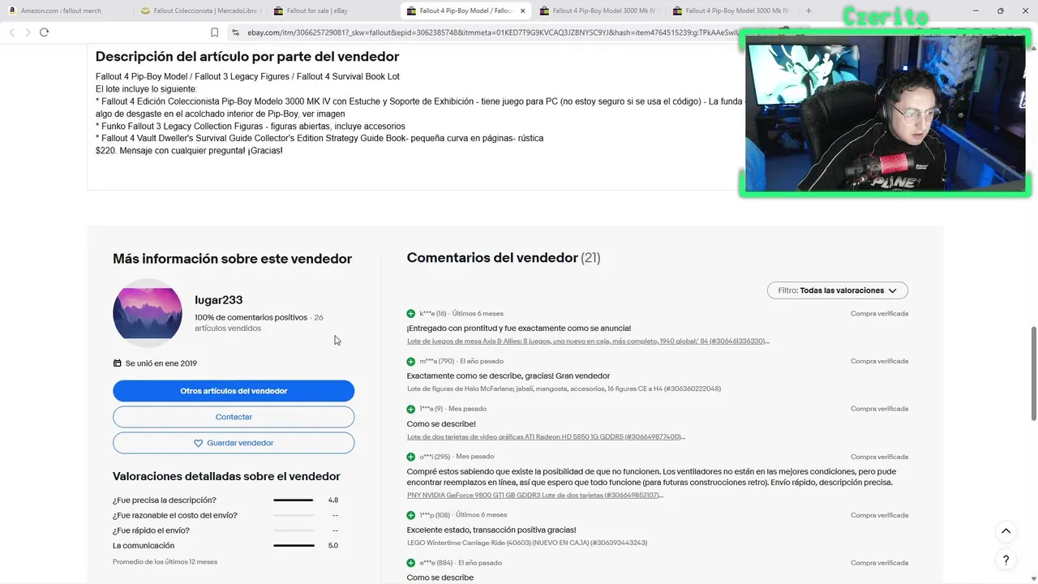Open the last Pip-Boy Model 3000 Mk IV tab
Viewport: 1038px width, 584px height.
[x=731, y=11]
